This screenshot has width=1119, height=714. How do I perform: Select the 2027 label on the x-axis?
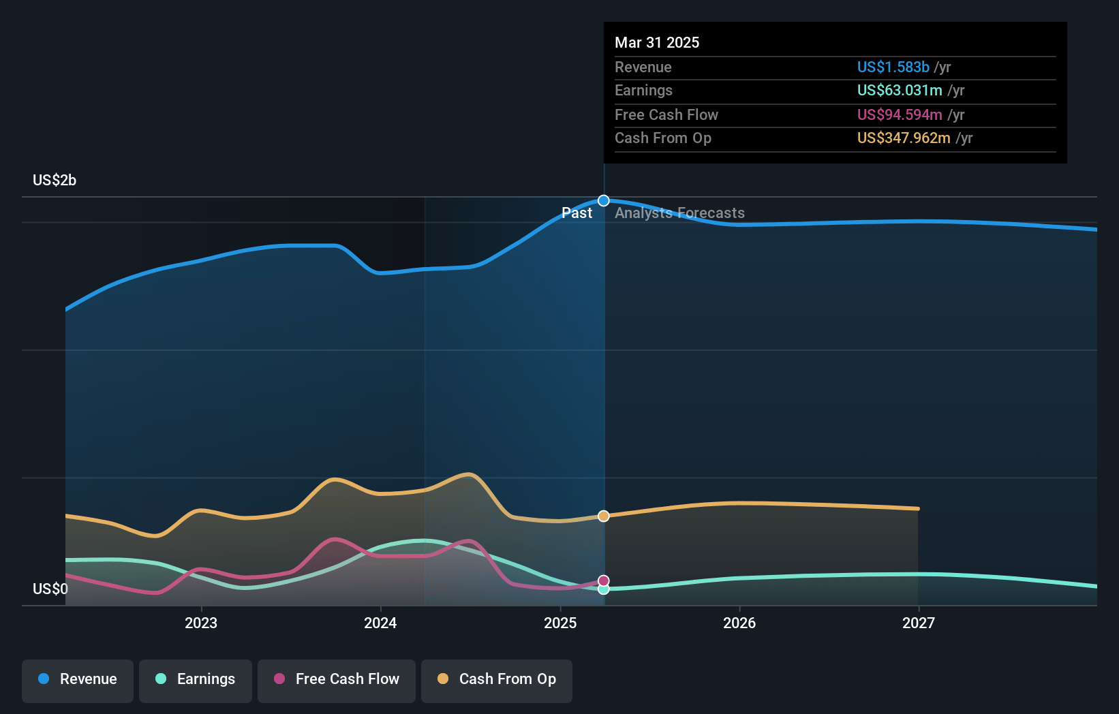click(919, 623)
